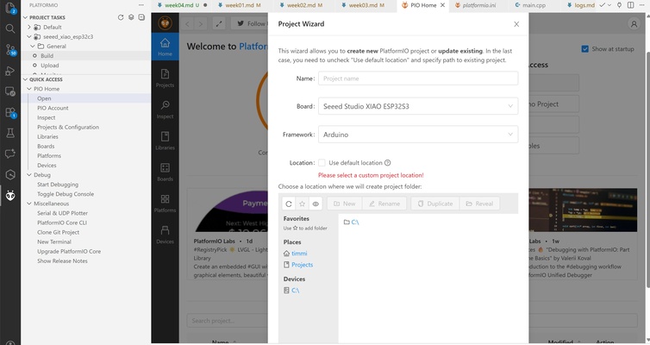The width and height of the screenshot is (650, 345).
Task: Open Remote Explorer icon in activity bar
Action: (x=10, y=91)
